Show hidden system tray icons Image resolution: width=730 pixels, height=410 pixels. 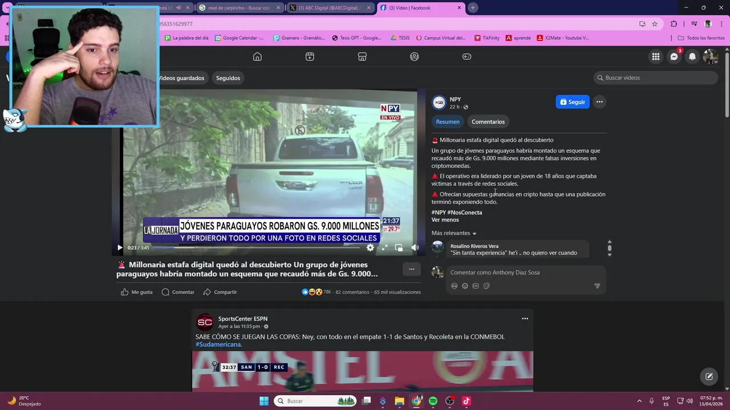point(639,401)
